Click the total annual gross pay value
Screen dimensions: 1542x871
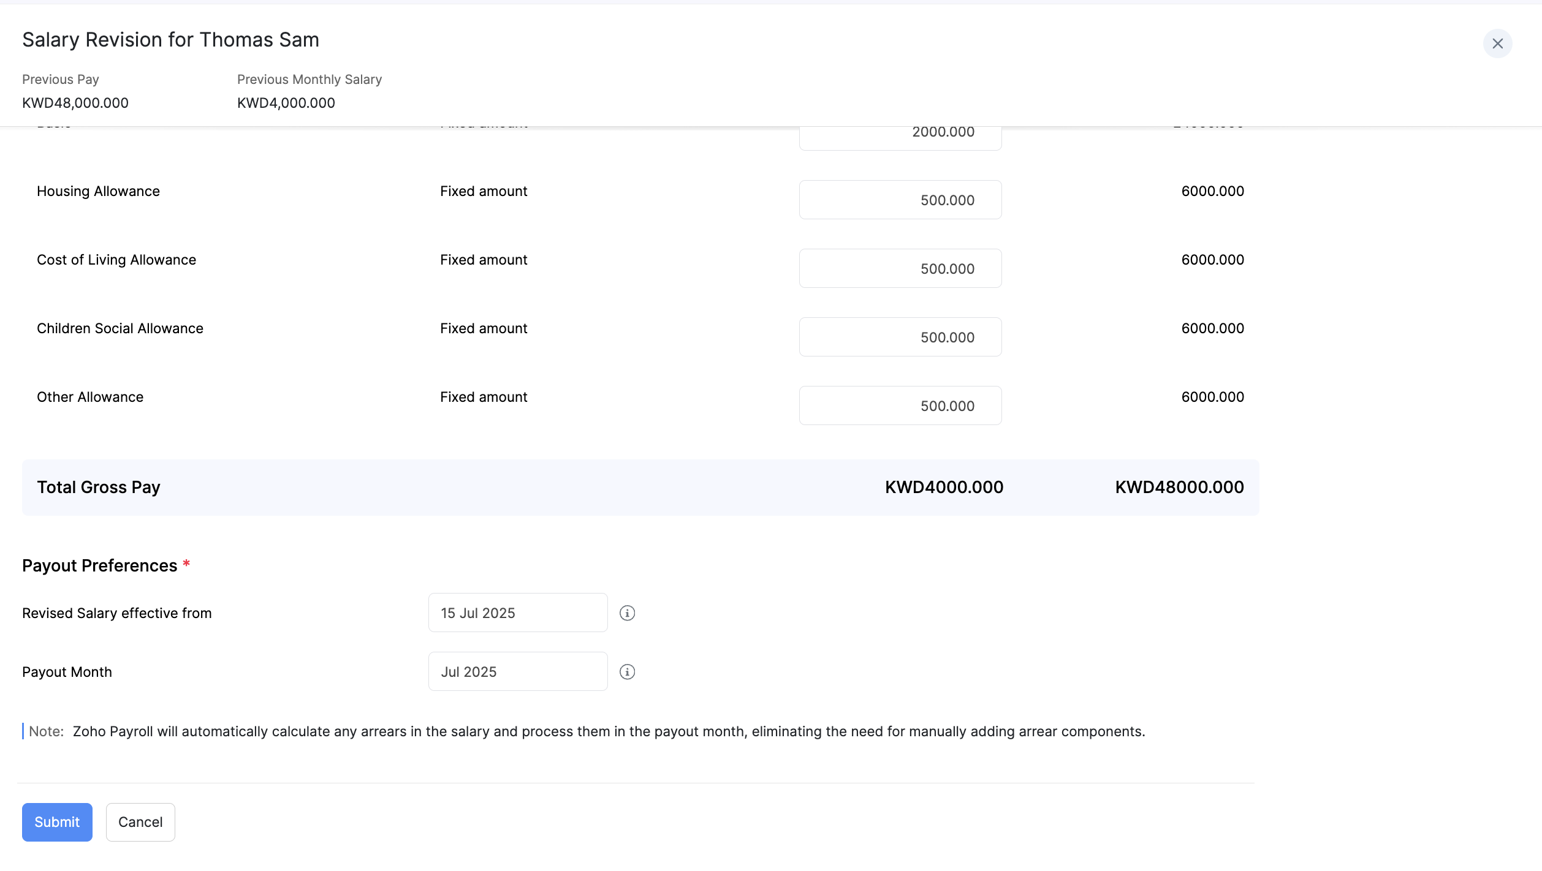pyautogui.click(x=1179, y=488)
